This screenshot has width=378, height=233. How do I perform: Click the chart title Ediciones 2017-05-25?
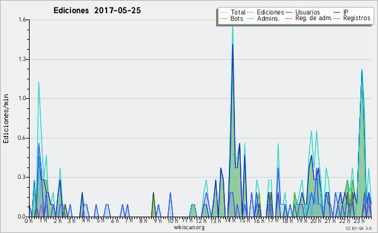tap(97, 11)
